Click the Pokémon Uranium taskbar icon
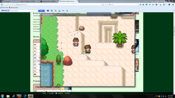The height and width of the screenshot is (98, 175). coord(31,96)
